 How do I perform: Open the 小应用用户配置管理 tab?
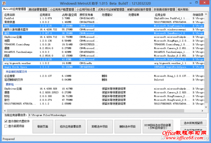[62, 9]
